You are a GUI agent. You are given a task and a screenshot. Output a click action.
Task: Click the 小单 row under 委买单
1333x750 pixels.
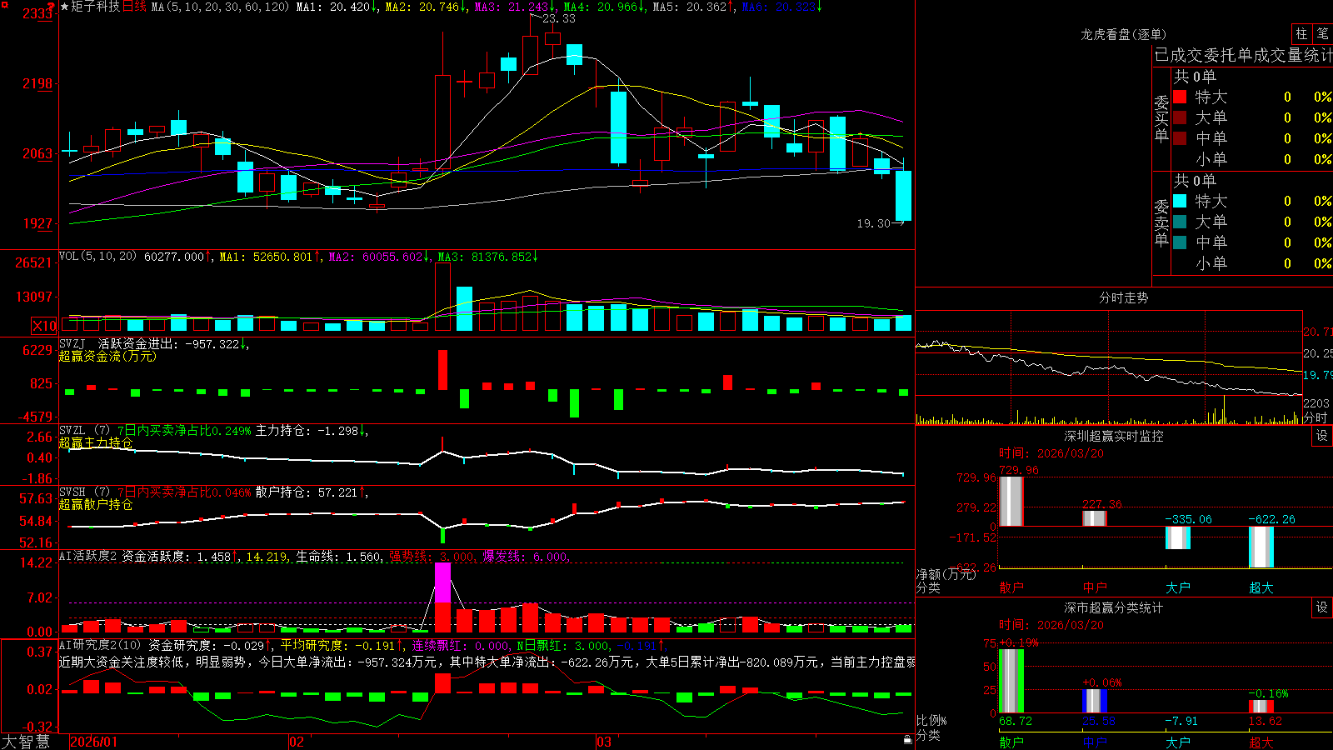pos(1252,159)
